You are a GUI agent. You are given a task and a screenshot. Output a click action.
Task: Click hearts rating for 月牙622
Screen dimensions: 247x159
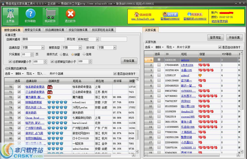click(204, 101)
